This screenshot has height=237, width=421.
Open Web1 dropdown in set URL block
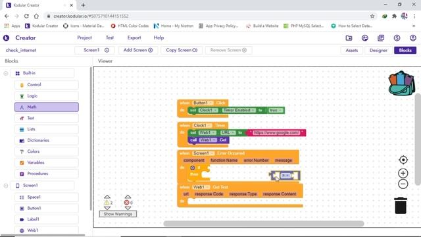point(207,133)
